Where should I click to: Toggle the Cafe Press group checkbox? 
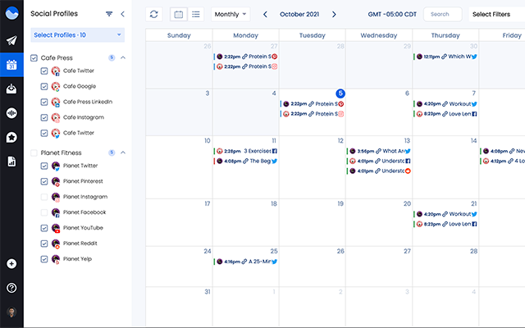34,58
